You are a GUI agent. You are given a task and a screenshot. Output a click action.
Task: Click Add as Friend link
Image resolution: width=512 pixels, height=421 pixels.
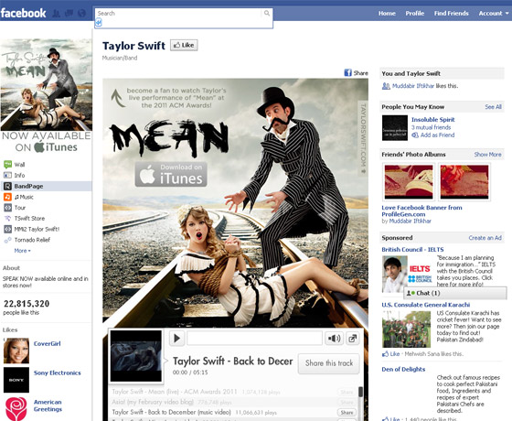[x=437, y=135]
